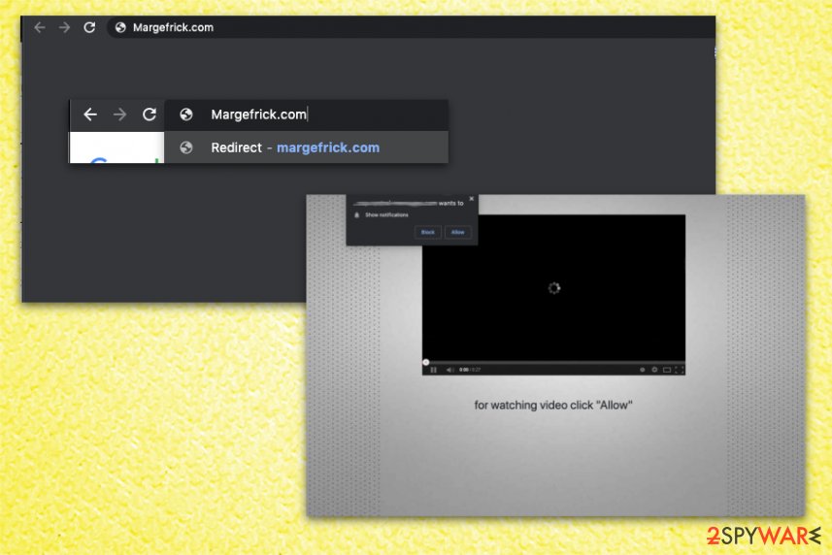The image size is (832, 555).
Task: Click reload in the enlarged toolbar
Action: (150, 114)
